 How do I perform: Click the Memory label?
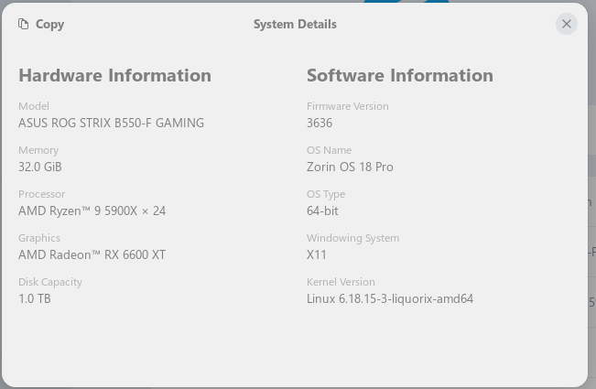38,150
